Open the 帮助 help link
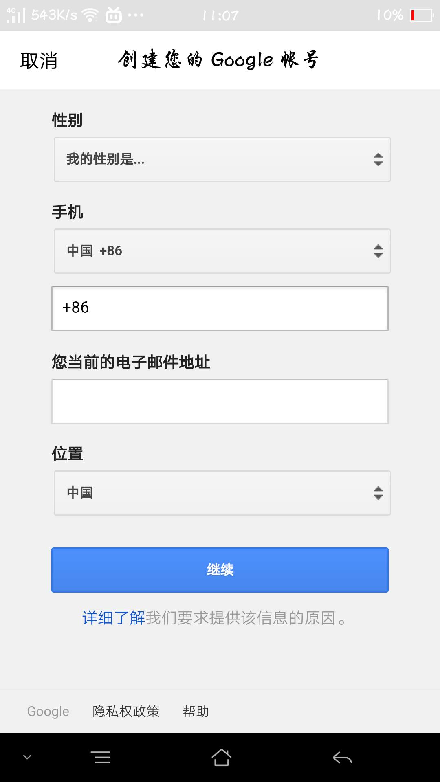 pyautogui.click(x=196, y=712)
